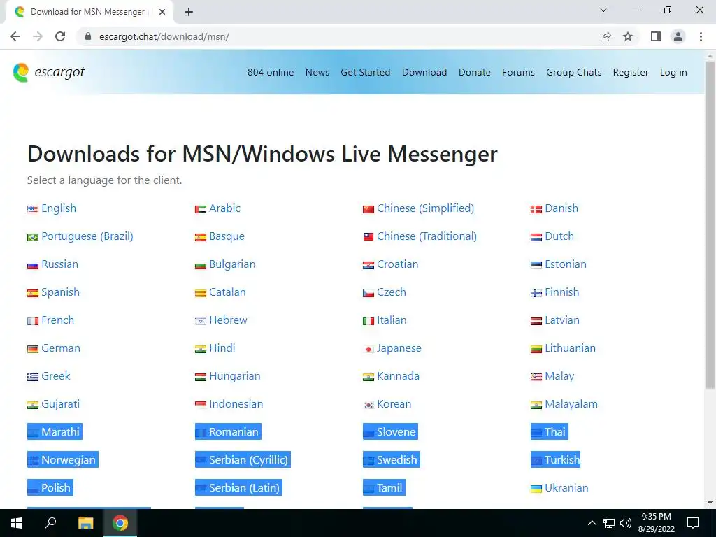The width and height of the screenshot is (716, 537).
Task: Open Get Started navigation item
Action: coord(365,72)
